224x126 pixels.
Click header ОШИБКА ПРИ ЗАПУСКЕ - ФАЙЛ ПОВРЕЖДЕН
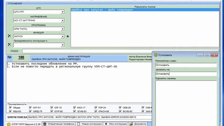[56, 59]
